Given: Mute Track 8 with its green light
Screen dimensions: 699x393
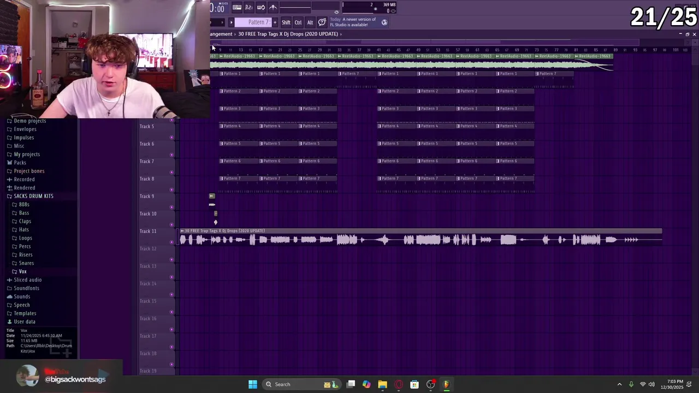Looking at the screenshot, I should click(171, 190).
